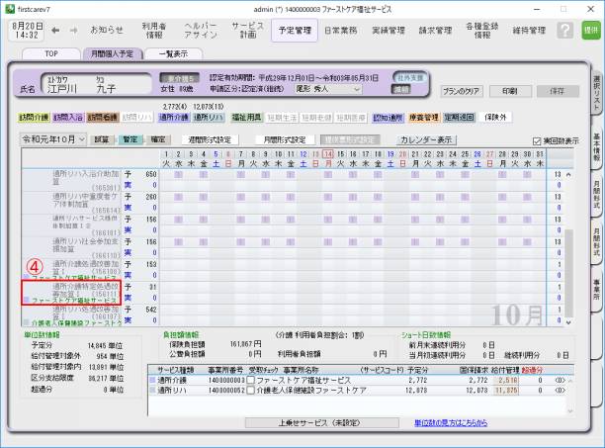Click the green 提供 icon button
Viewport: 605px width, 448px height.
[x=590, y=31]
